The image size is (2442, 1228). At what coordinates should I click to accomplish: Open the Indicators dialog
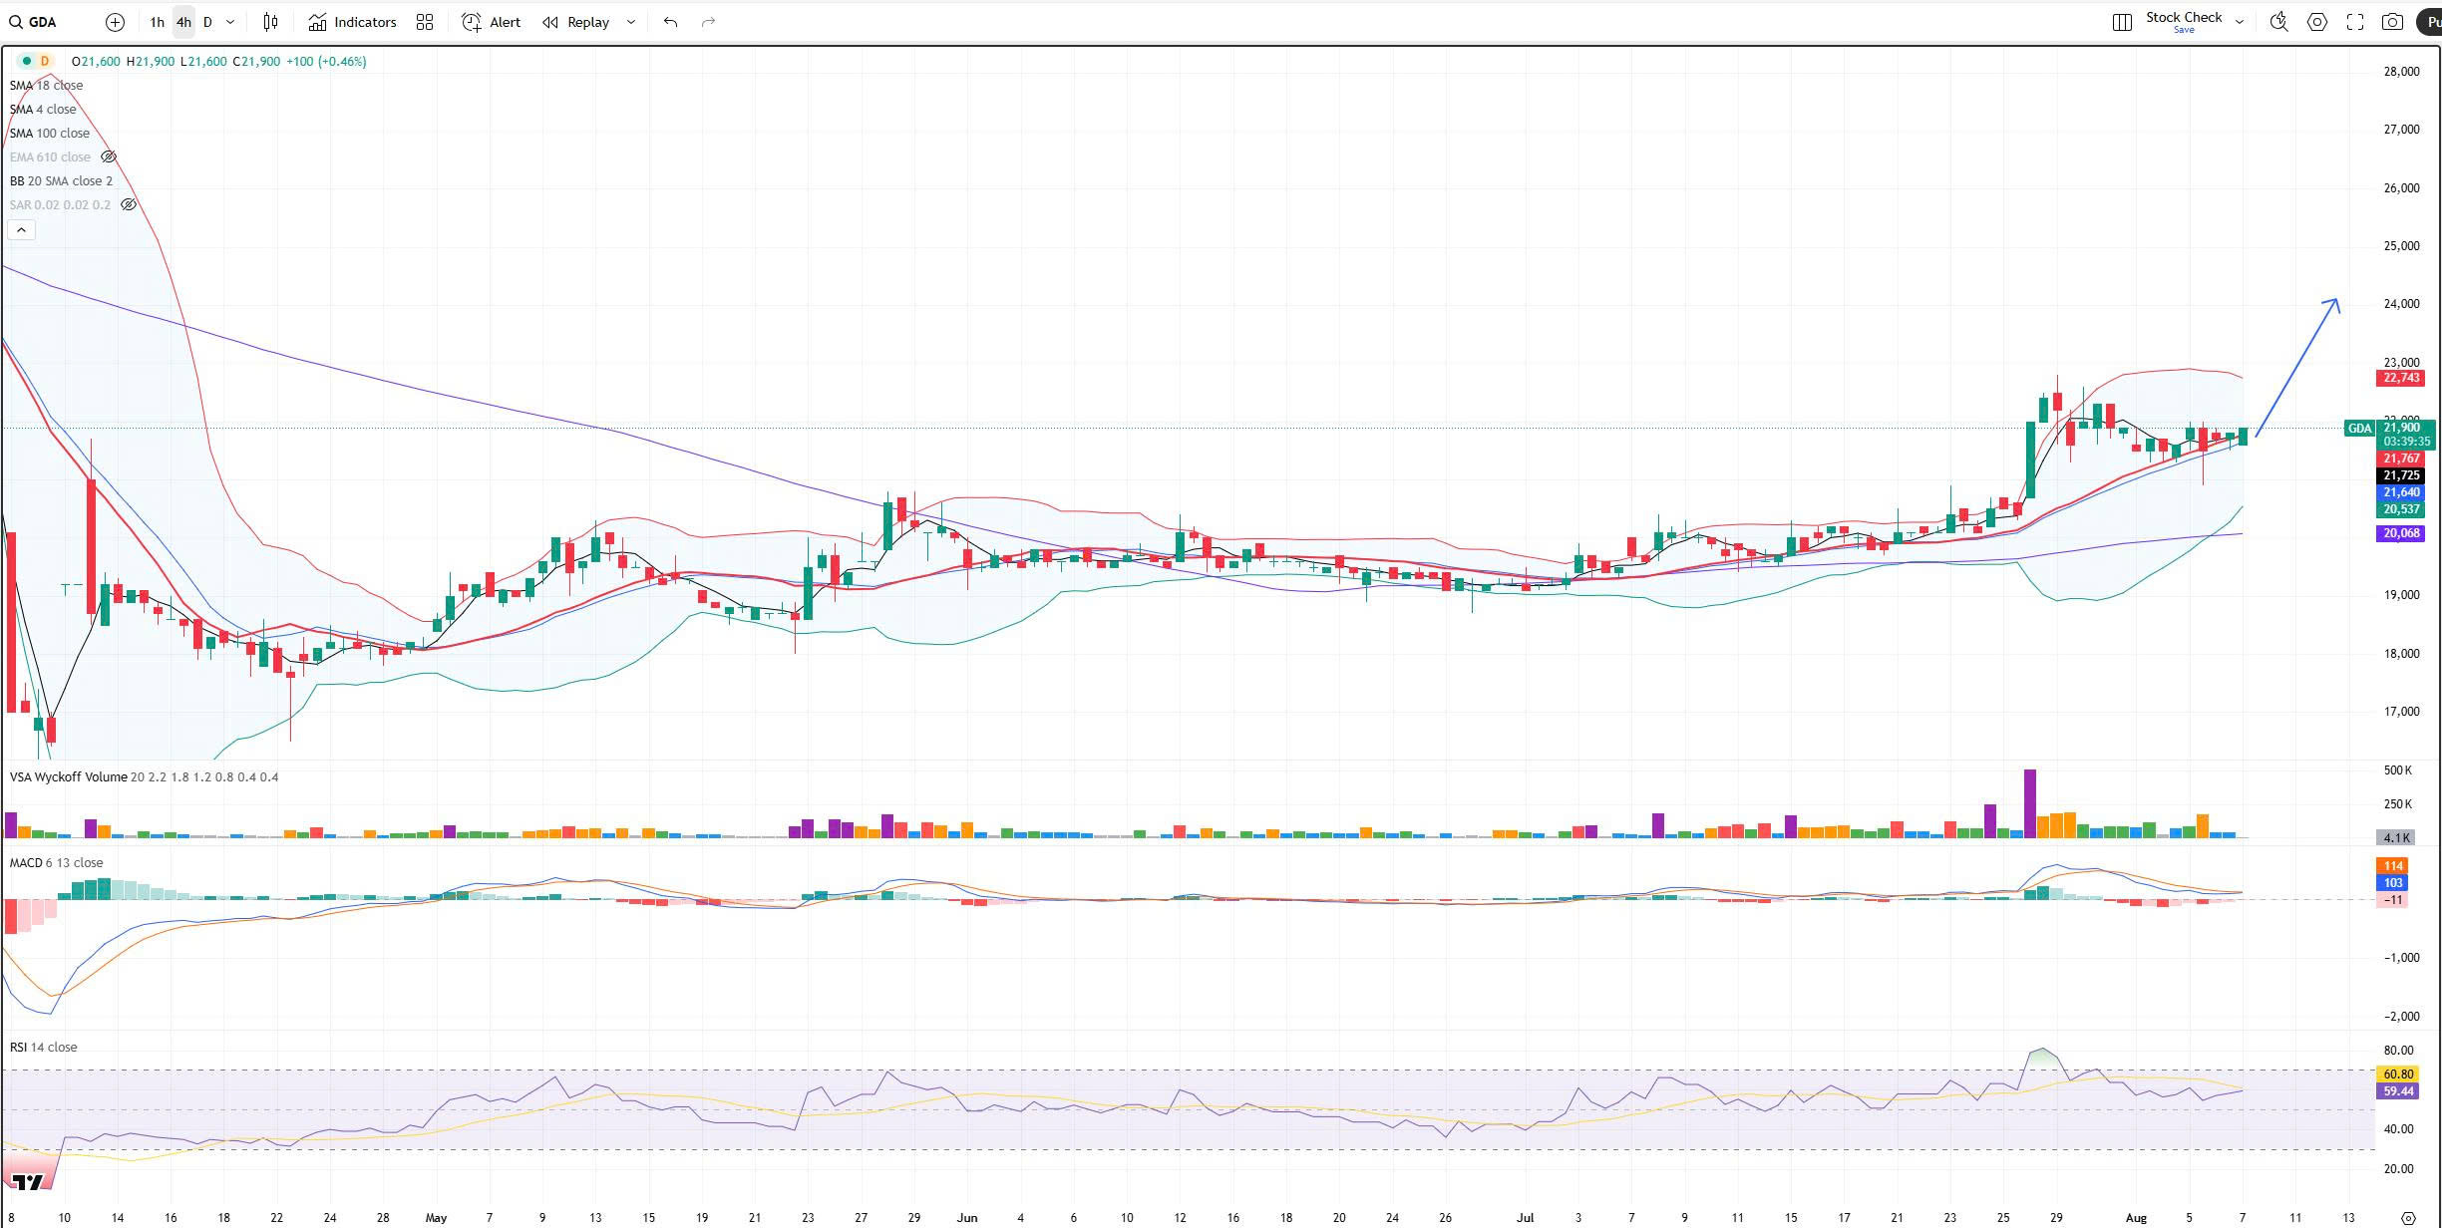[x=352, y=22]
